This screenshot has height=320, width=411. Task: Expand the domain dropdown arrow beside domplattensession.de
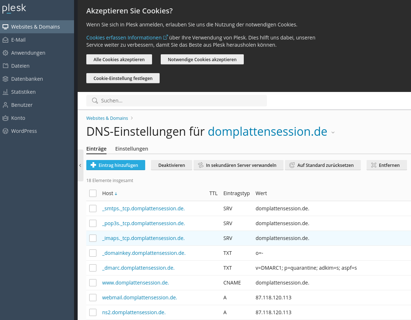pyautogui.click(x=333, y=132)
